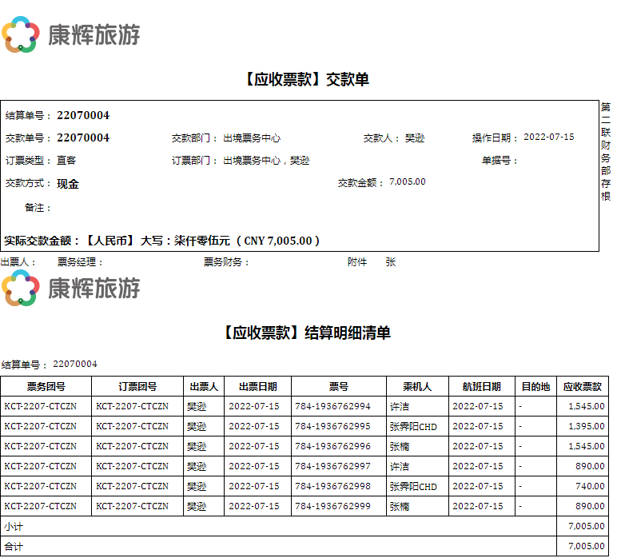Click the vertical 第二联财务部存根 side label
This screenshot has width=617, height=558.
coord(606,151)
